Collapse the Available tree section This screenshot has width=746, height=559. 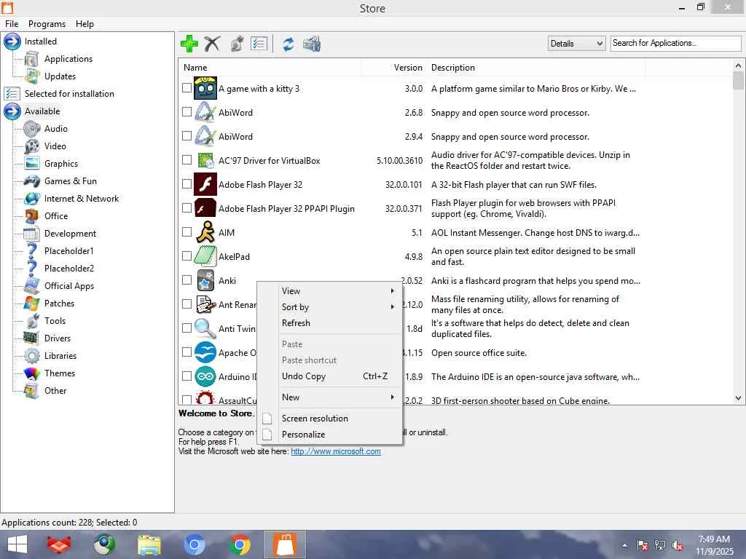(x=12, y=111)
